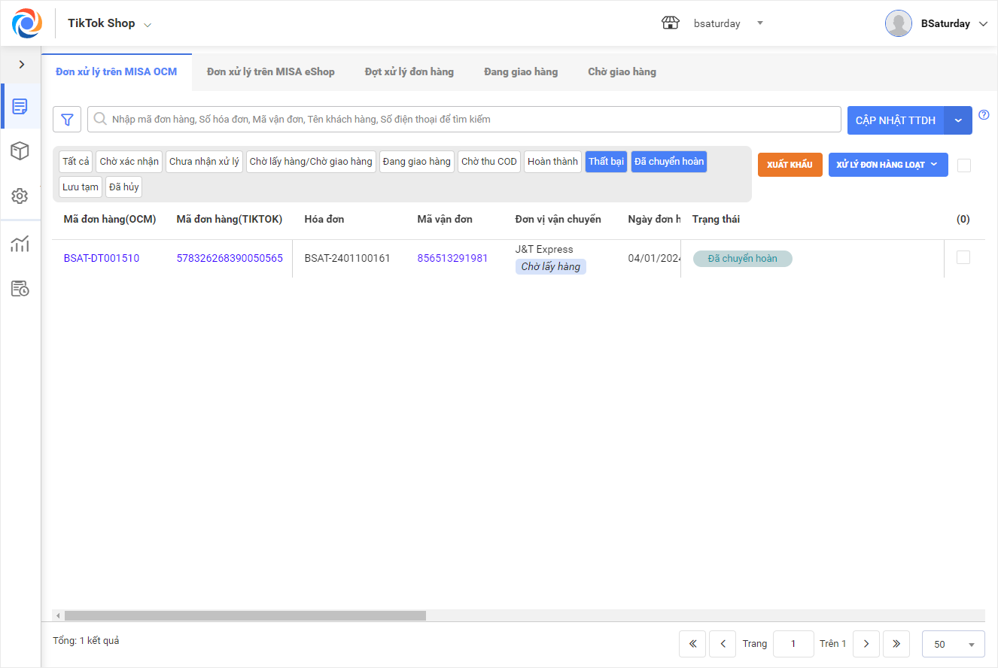
Task: Open the orders icon in sidebar
Action: point(20,106)
